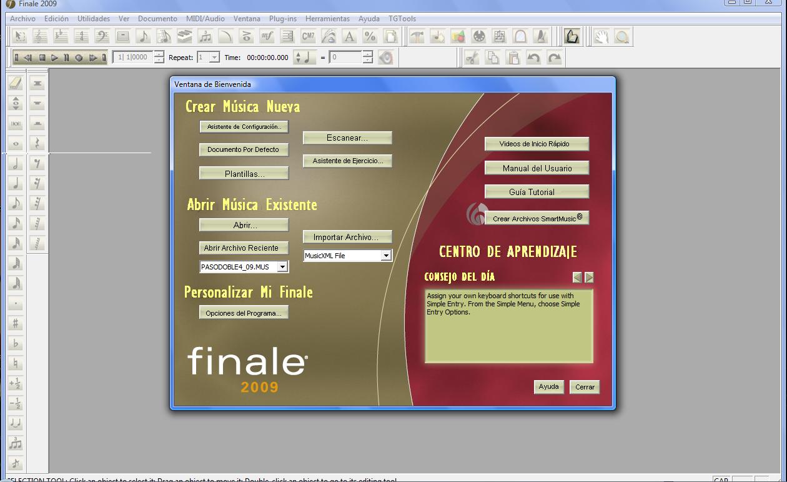Select the MIDI tool round connector icon

coord(479,37)
